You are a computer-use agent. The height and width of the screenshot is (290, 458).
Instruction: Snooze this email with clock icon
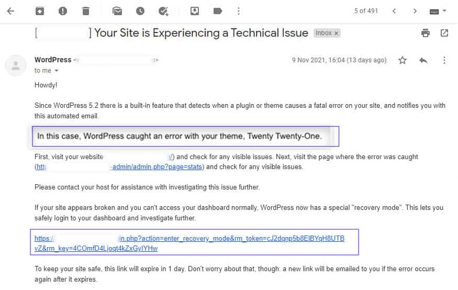[x=140, y=11]
